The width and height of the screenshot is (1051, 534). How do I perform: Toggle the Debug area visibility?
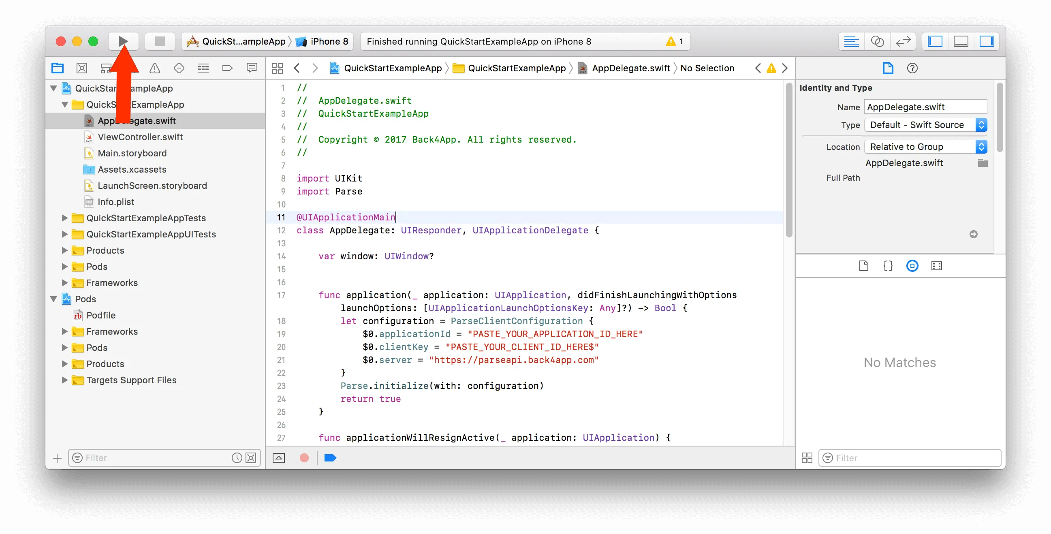[961, 41]
